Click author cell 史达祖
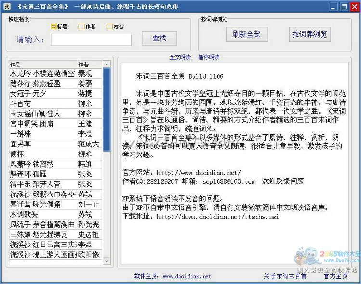Screen dimensions: 361x284 click(90, 234)
